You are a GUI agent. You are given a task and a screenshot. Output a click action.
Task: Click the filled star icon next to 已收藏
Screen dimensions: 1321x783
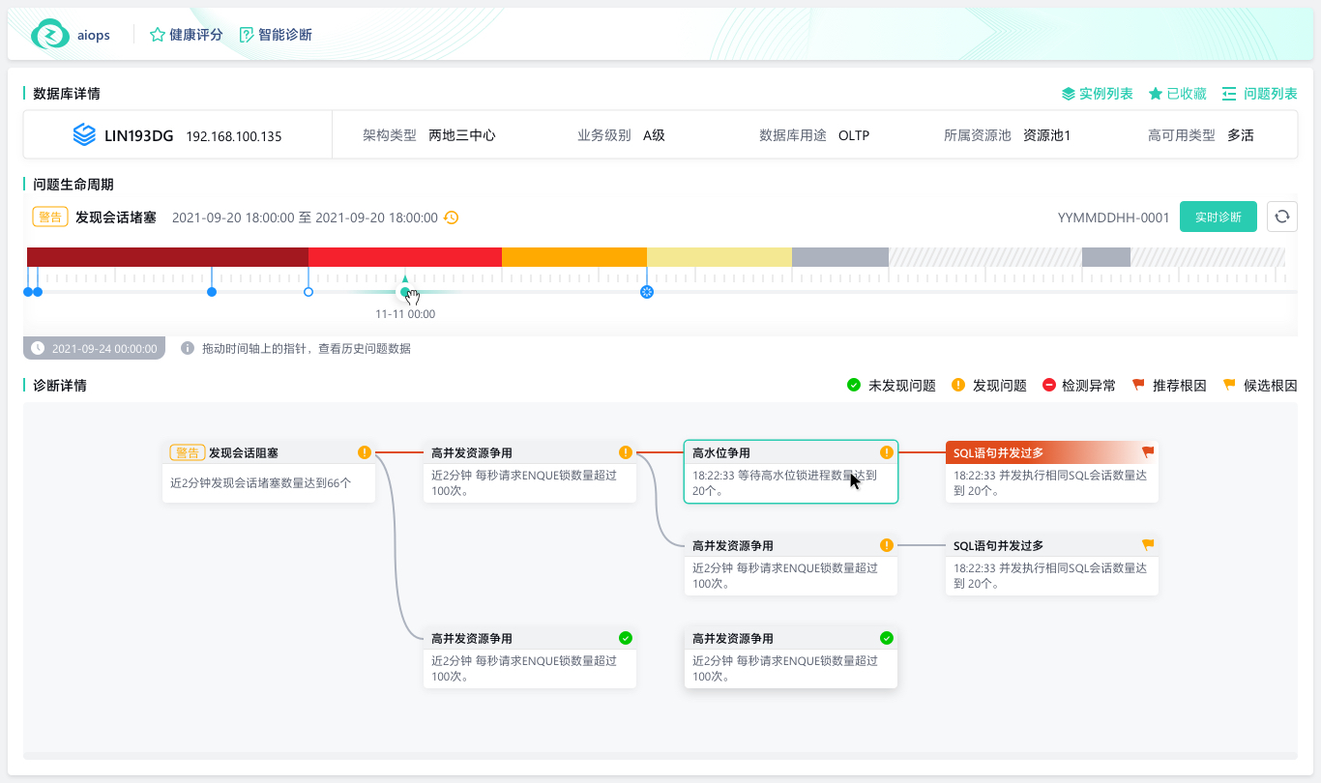1155,94
